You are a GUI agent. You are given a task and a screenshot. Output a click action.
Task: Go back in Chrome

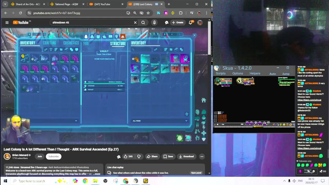(x=6, y=13)
